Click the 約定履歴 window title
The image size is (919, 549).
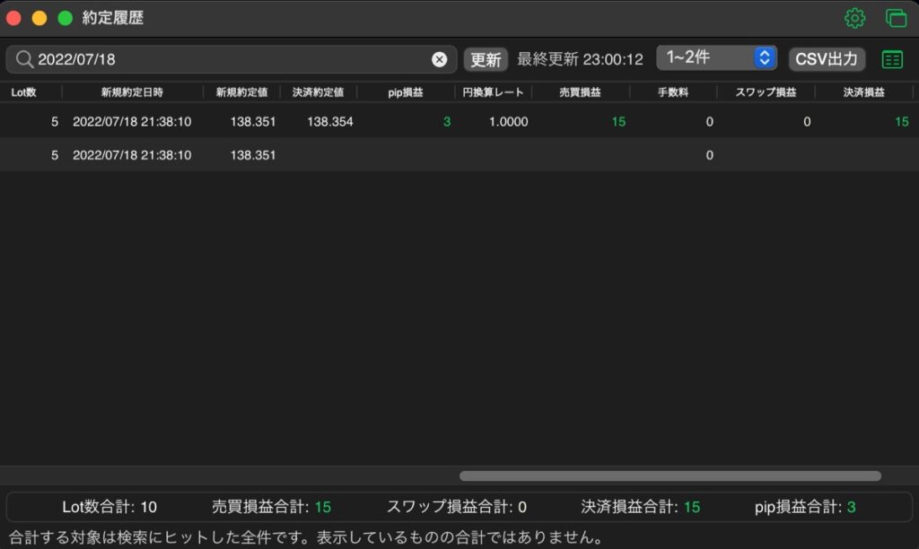coord(112,18)
